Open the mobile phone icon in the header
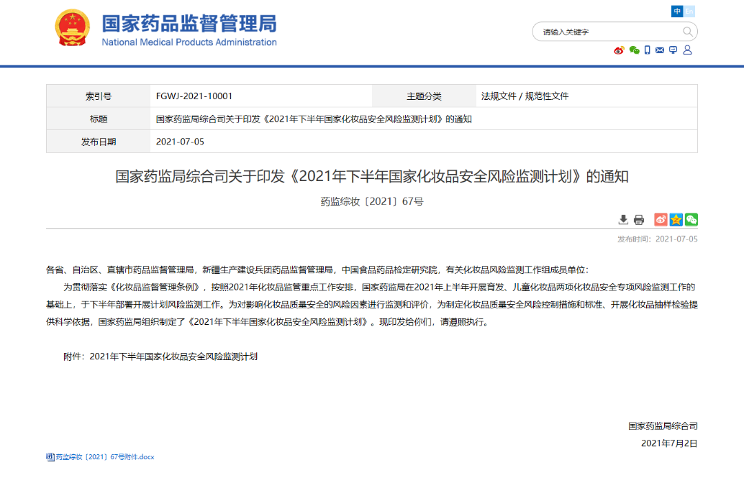The height and width of the screenshot is (488, 744). tap(647, 50)
